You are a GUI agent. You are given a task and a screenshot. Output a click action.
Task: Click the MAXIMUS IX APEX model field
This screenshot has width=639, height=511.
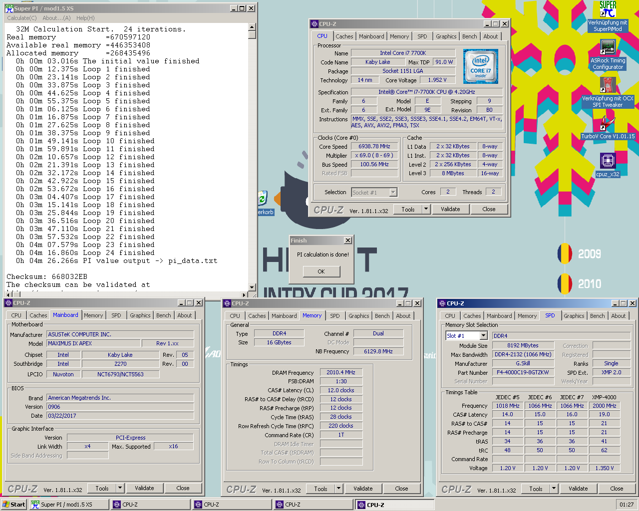click(x=93, y=343)
